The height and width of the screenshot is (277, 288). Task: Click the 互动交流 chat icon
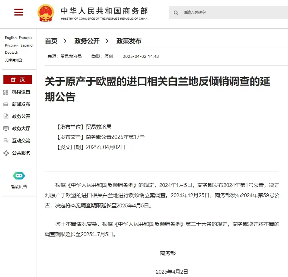pyautogui.click(x=6, y=141)
